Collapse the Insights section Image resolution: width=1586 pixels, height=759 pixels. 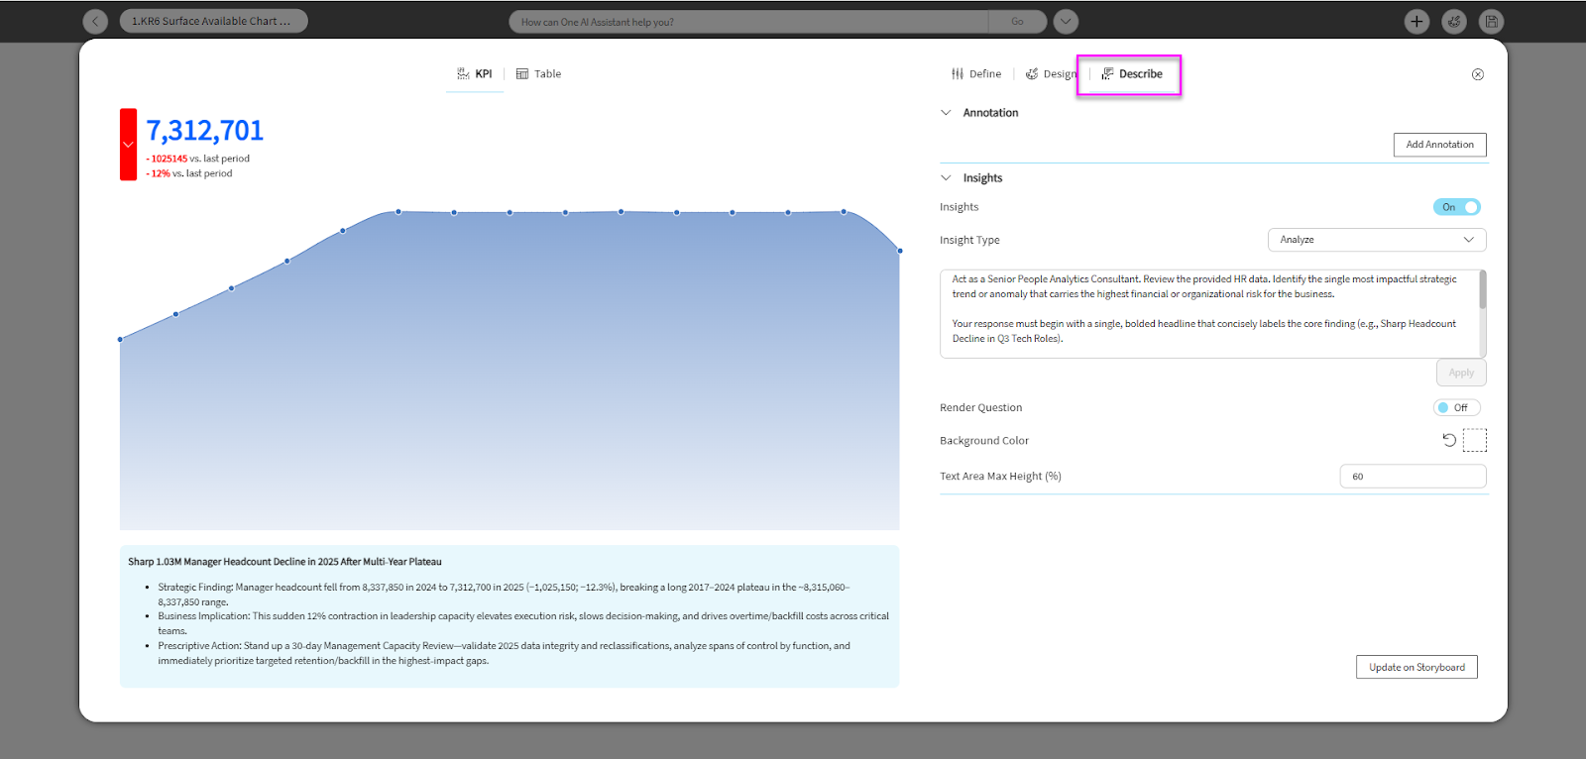[x=946, y=178]
